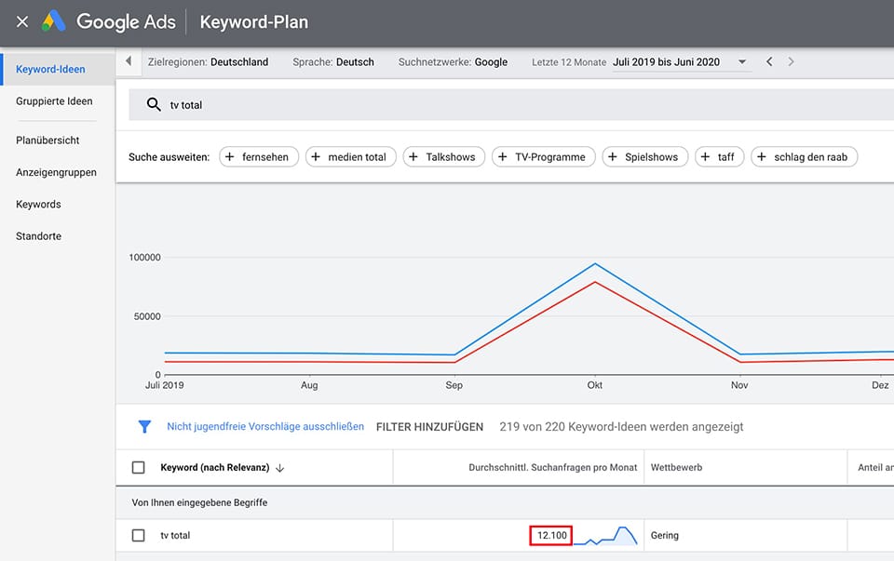Click the Google Ads logo
This screenshot has width=894, height=561.
click(53, 21)
